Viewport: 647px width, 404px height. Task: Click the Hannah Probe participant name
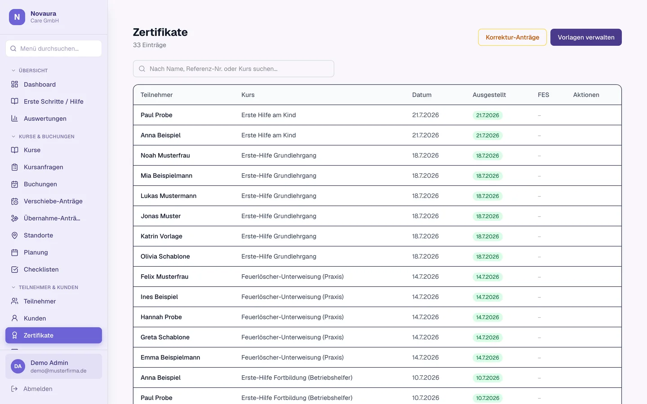point(161,317)
